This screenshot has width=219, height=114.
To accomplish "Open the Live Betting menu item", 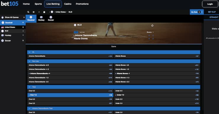I will 53,4.
